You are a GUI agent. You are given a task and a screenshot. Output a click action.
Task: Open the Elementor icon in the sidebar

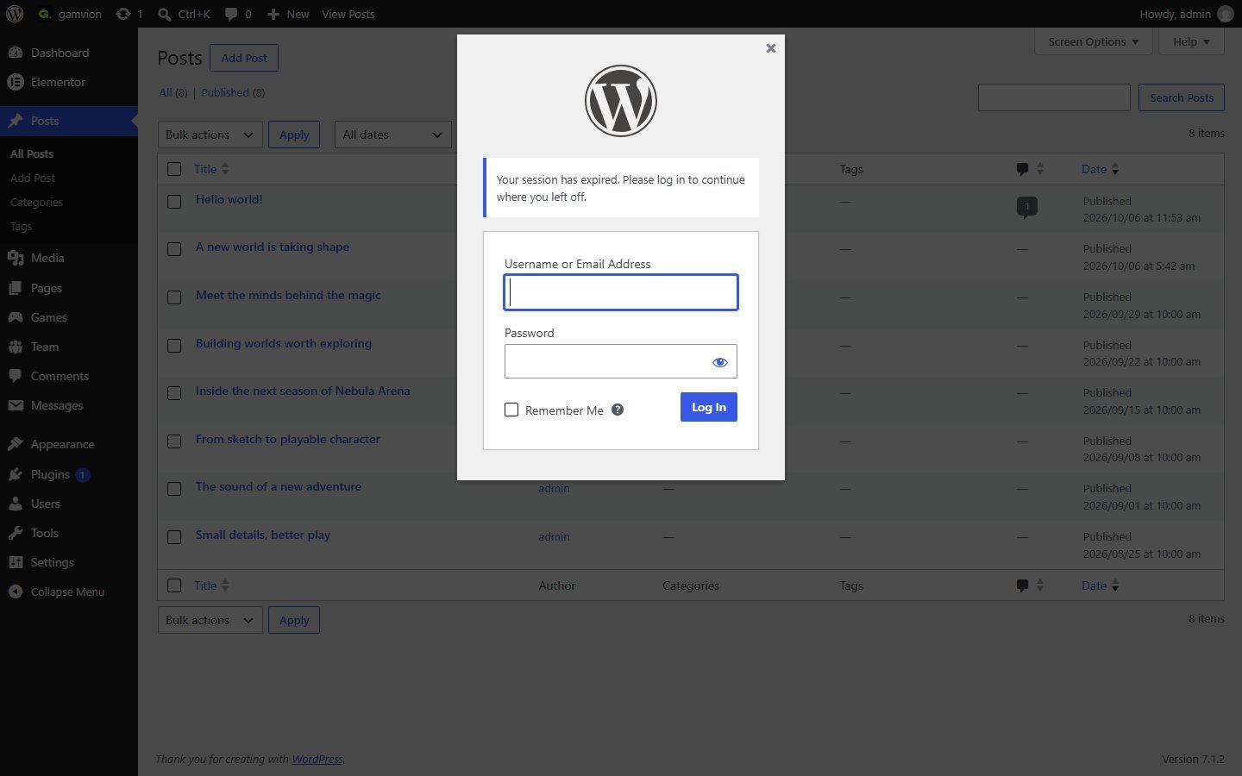(16, 82)
